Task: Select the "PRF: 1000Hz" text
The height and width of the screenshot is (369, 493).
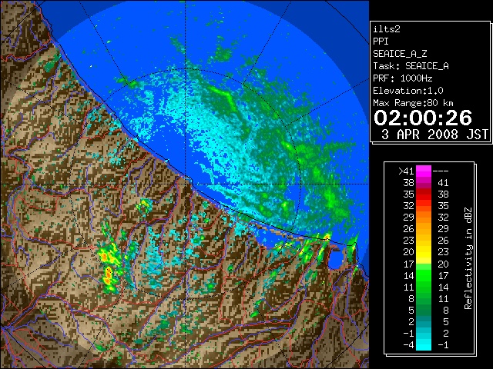Action: click(x=402, y=78)
